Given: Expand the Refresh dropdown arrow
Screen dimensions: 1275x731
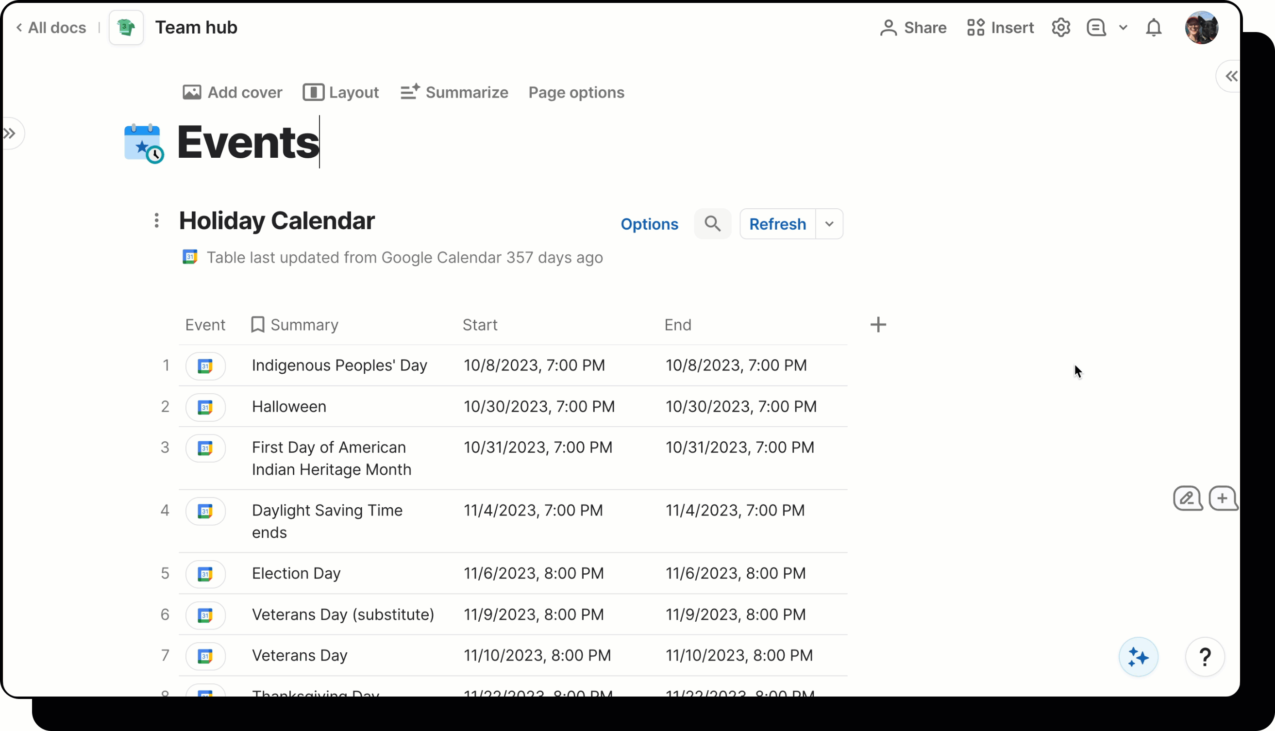Looking at the screenshot, I should (x=829, y=224).
